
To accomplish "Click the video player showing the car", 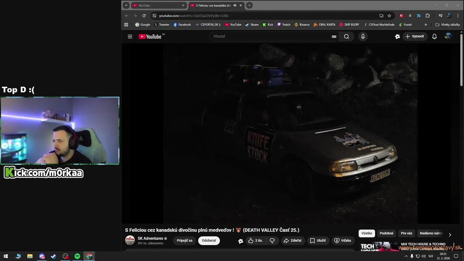I will click(x=290, y=133).
